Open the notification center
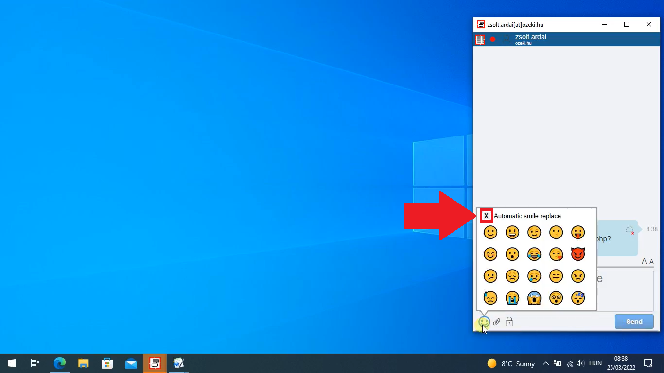This screenshot has height=373, width=664. [x=648, y=363]
